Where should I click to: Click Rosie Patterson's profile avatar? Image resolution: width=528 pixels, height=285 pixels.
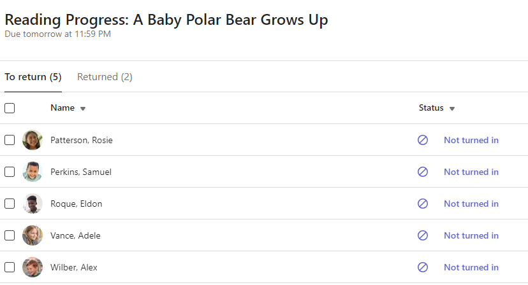coord(33,140)
